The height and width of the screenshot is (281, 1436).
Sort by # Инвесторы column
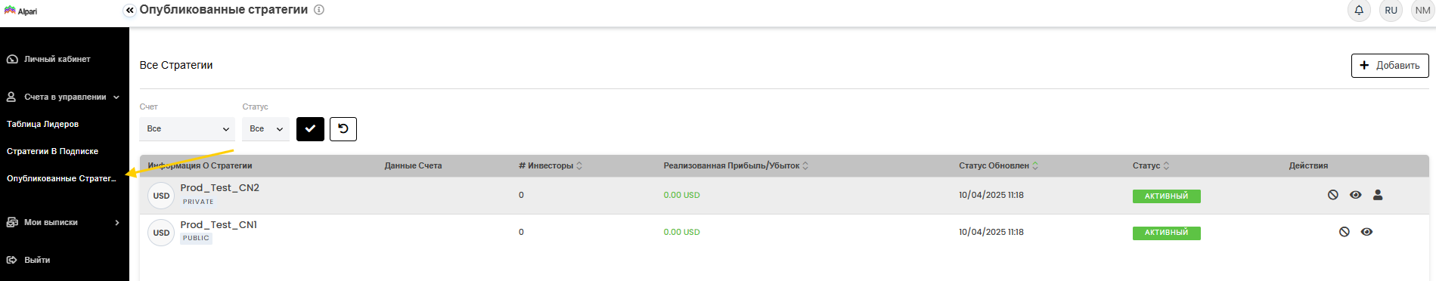[x=551, y=165]
